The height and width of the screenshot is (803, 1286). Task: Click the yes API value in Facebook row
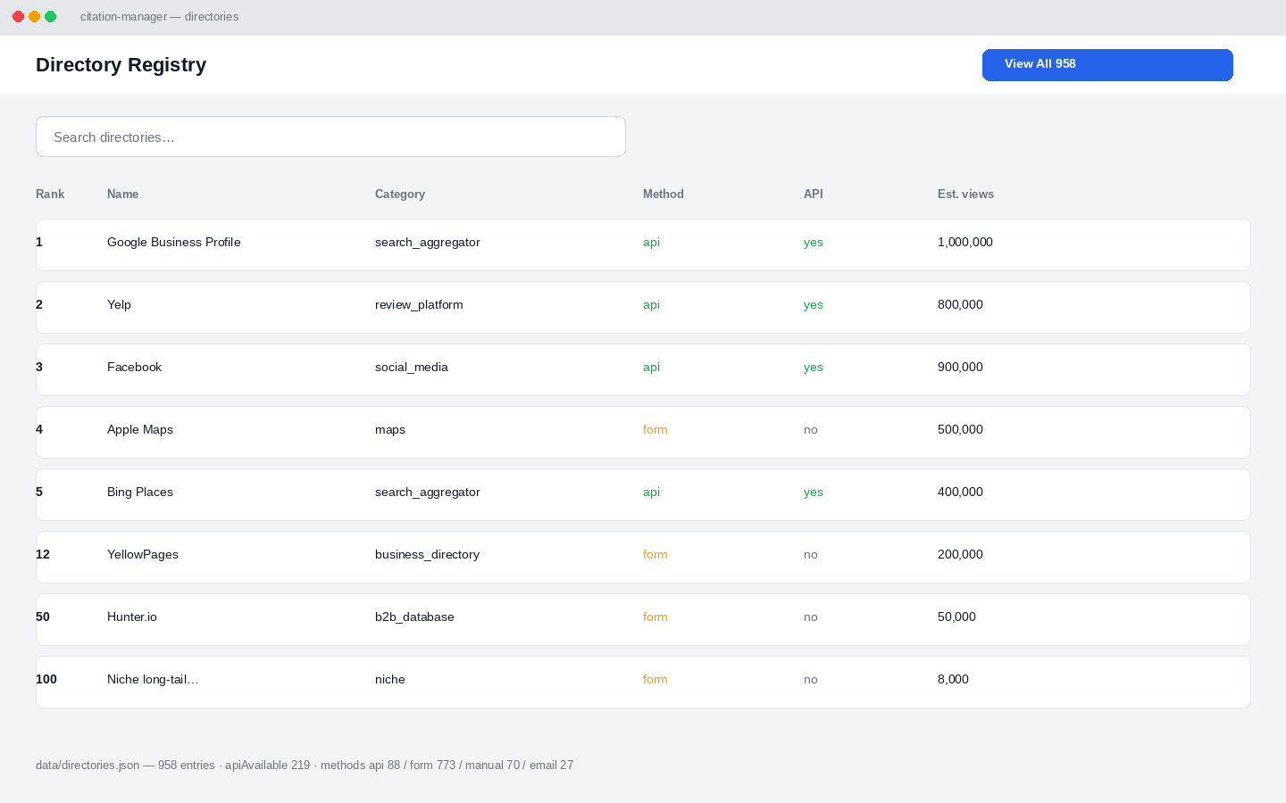point(814,368)
